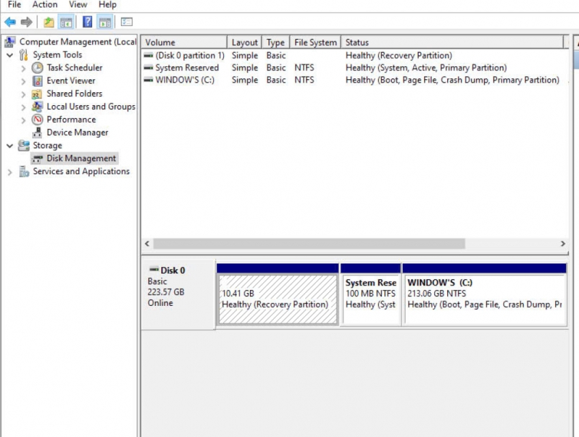Open the View menu

tap(78, 5)
